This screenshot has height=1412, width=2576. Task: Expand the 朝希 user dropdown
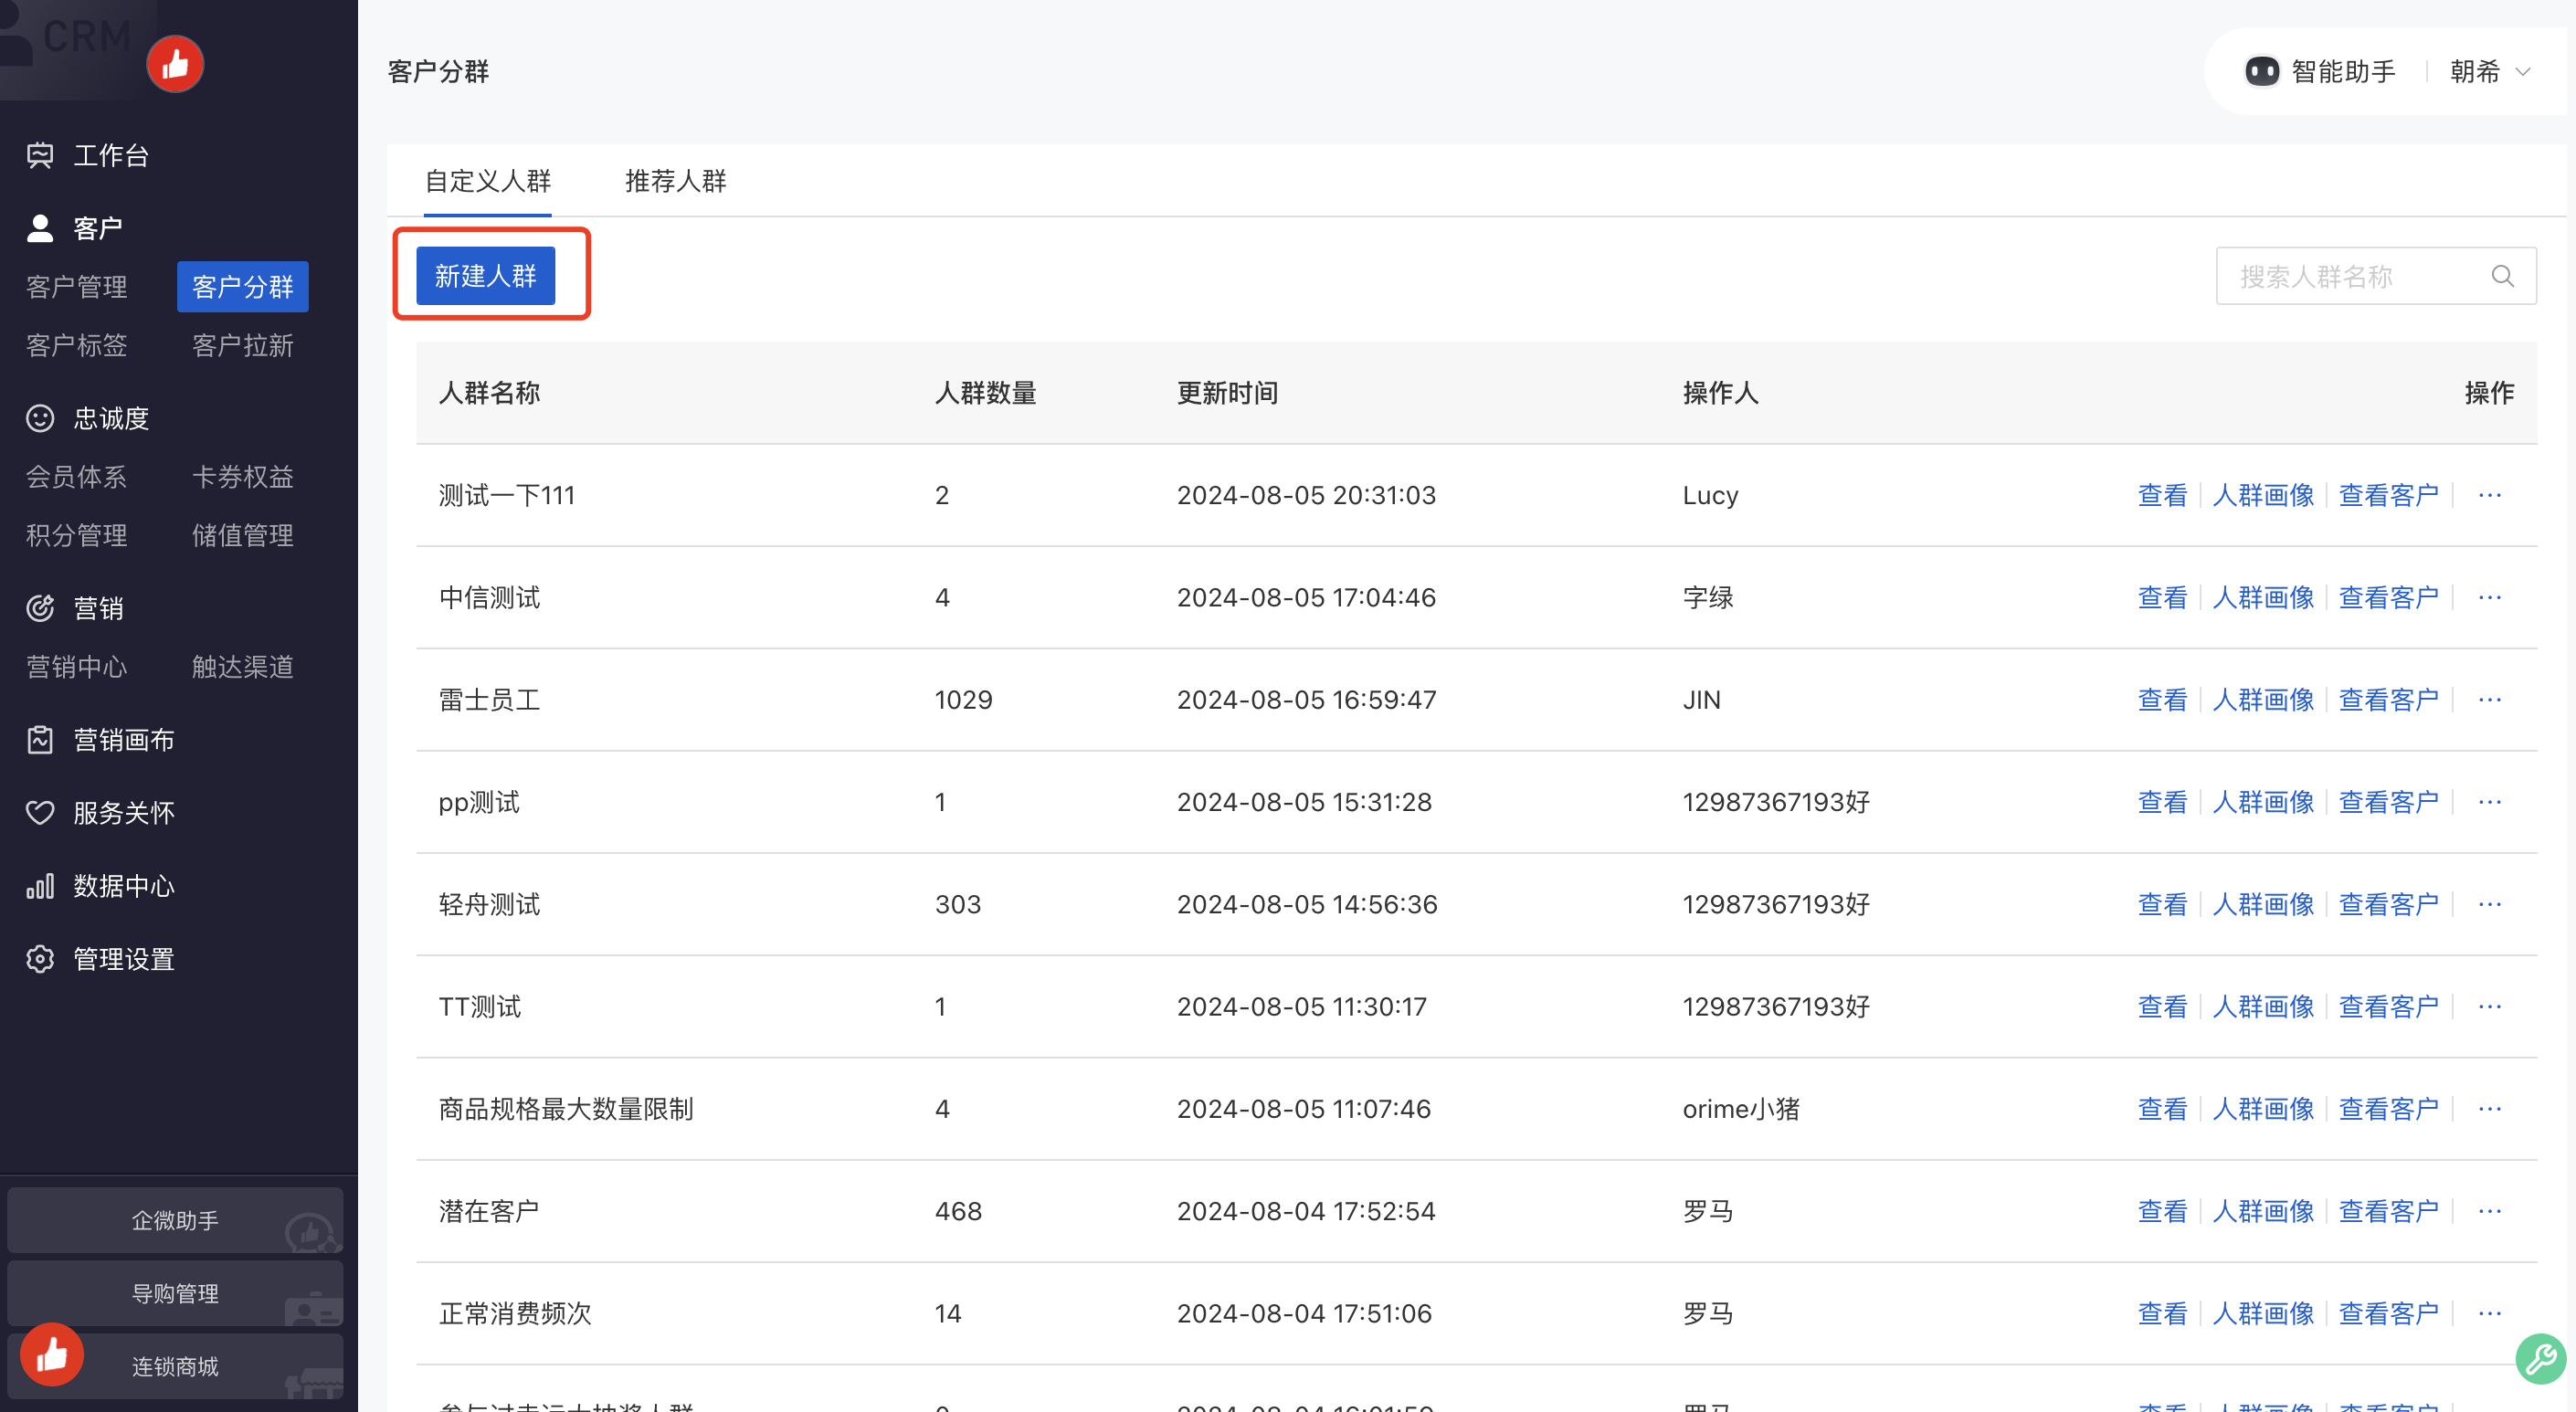(2490, 72)
